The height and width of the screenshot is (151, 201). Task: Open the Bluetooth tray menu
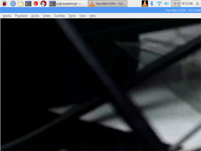152,4
